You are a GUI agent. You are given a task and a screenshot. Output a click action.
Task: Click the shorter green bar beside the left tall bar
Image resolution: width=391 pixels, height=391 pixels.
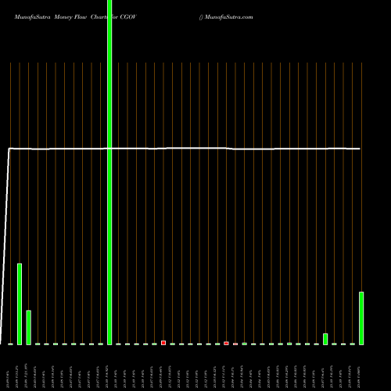coord(29,328)
